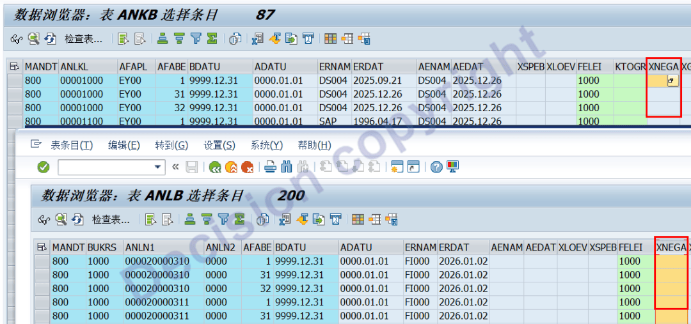The width and height of the screenshot is (691, 324).
Task: Click the orange Exit icon
Action: coord(232,167)
